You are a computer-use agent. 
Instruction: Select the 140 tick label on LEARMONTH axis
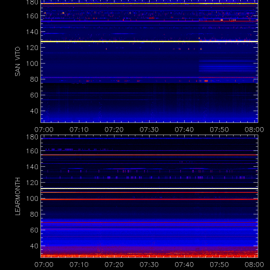[32, 167]
